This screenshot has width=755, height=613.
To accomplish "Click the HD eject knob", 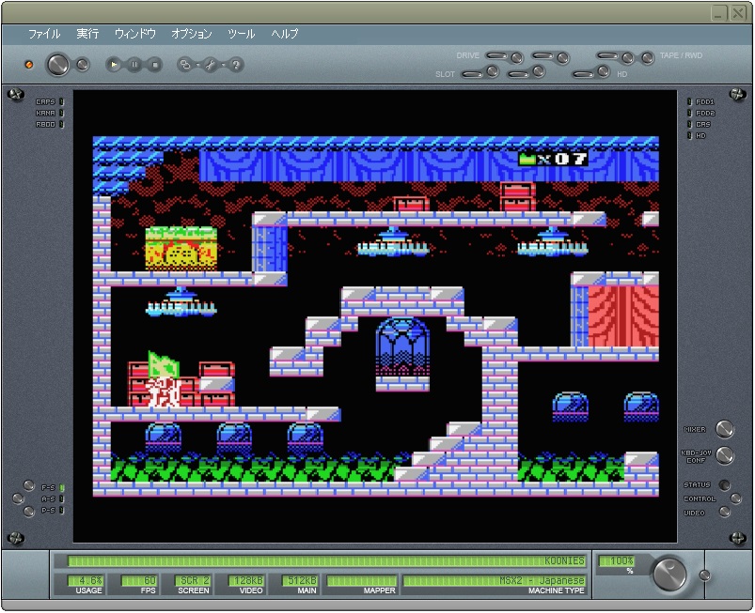I will click(x=604, y=71).
